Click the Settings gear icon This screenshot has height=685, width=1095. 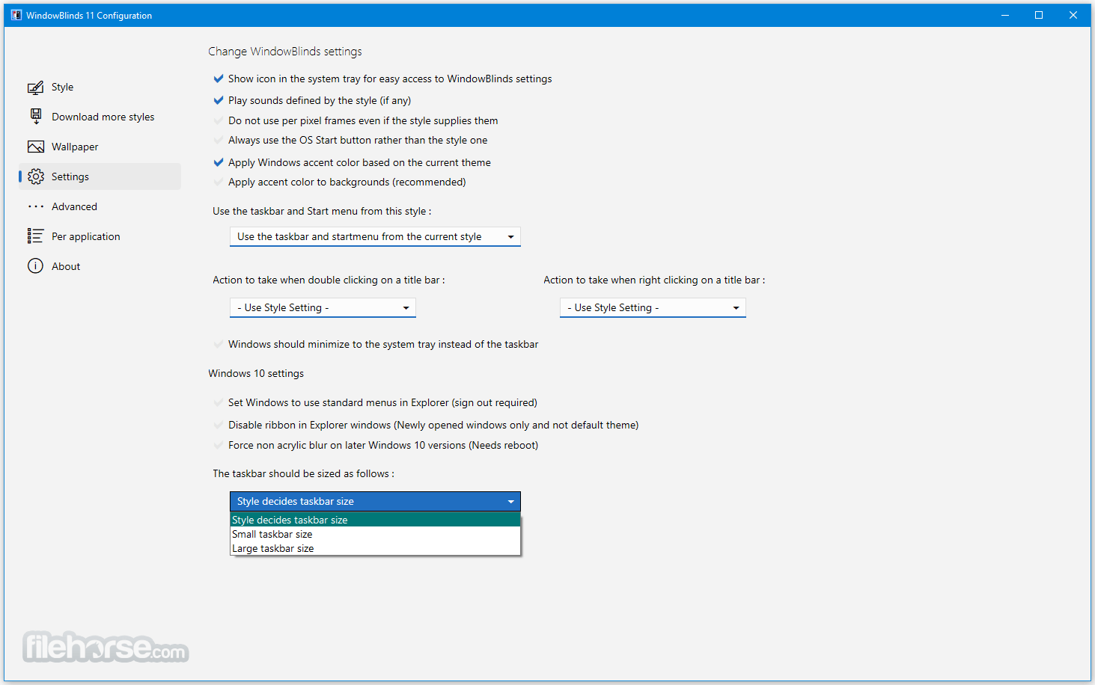[x=35, y=176]
